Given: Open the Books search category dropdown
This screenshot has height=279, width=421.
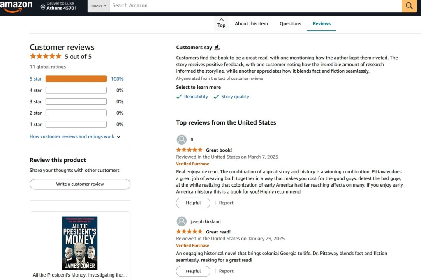Looking at the screenshot, I should pyautogui.click(x=99, y=6).
